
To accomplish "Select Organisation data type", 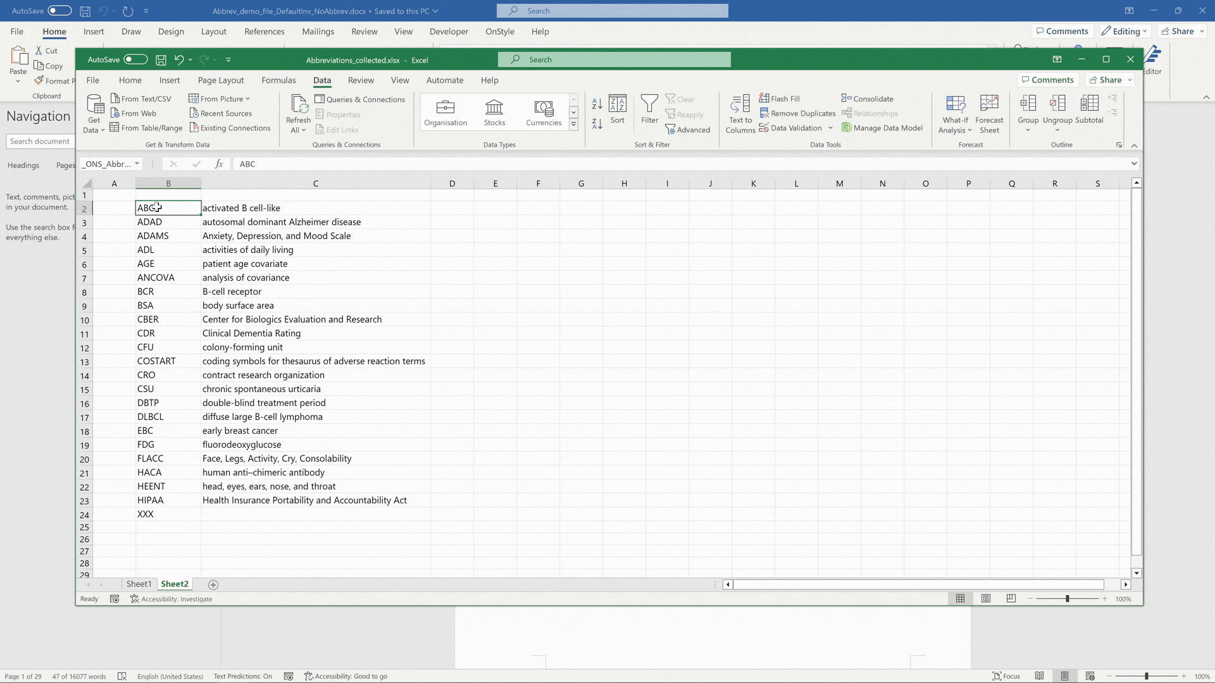I will 445,113.
